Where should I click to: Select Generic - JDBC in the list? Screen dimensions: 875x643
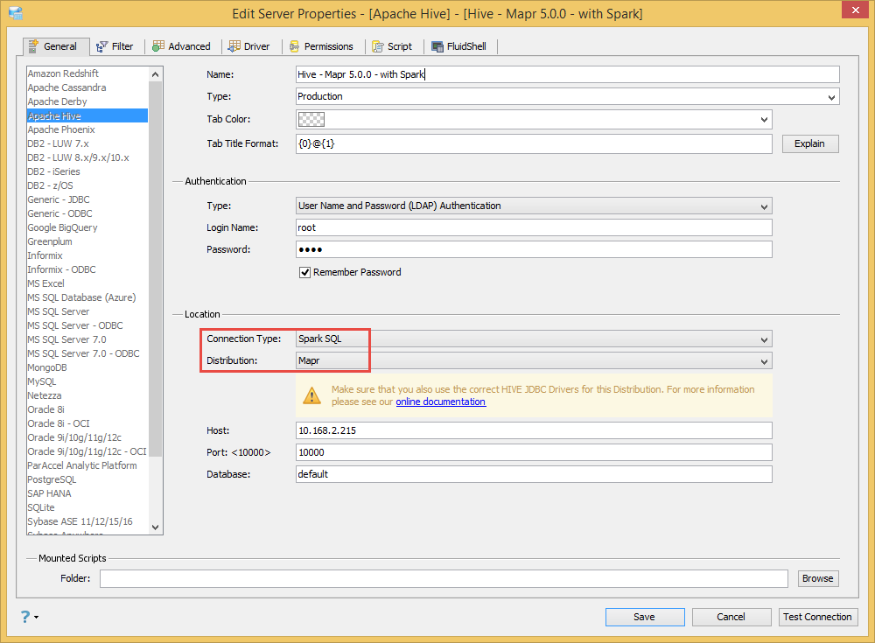click(x=87, y=199)
